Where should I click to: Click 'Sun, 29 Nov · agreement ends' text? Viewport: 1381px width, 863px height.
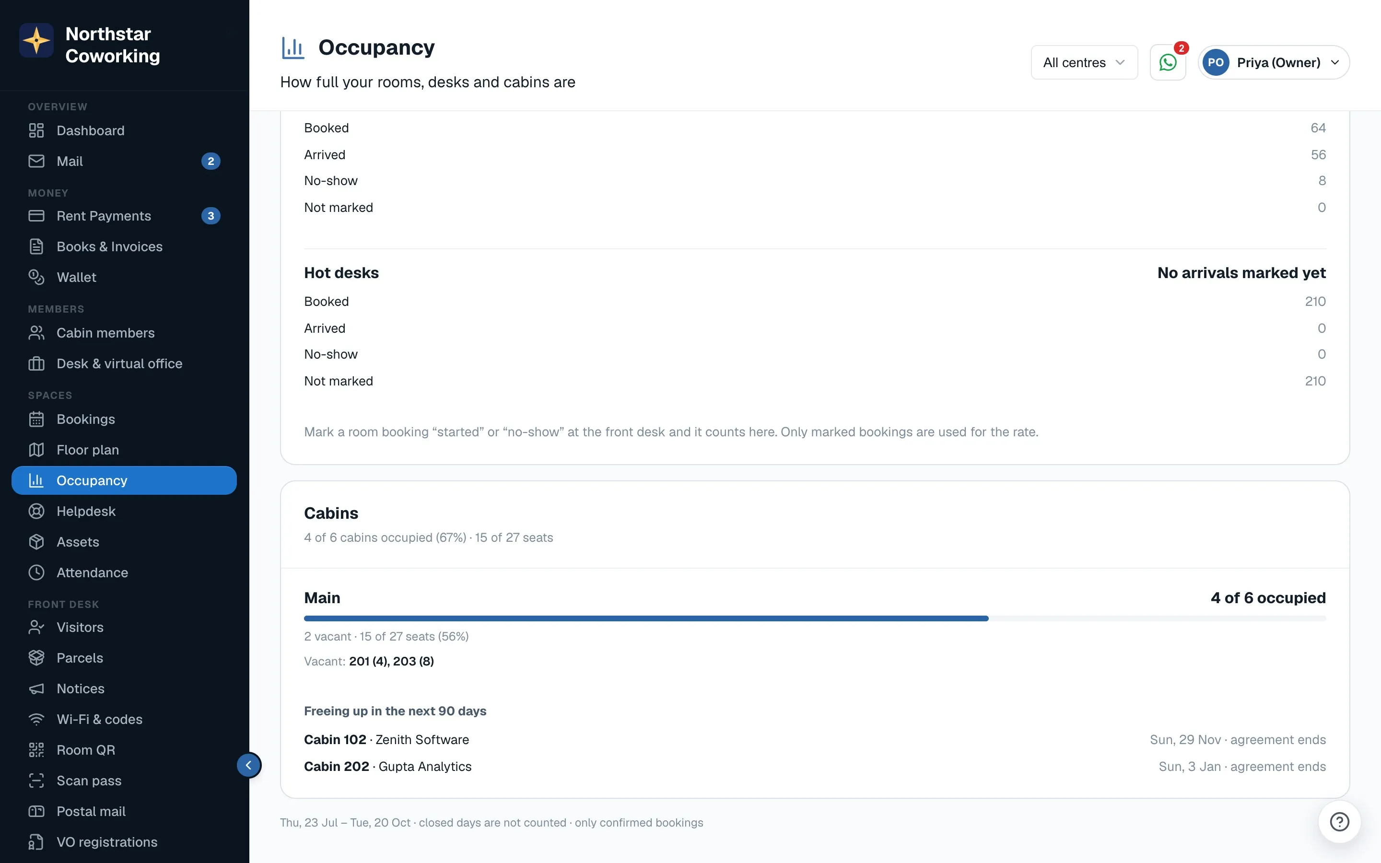(x=1238, y=740)
